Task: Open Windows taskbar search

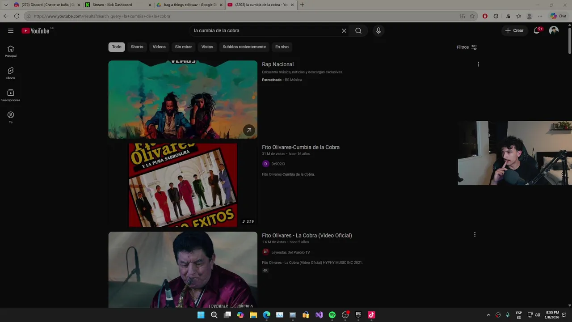Action: (x=214, y=315)
